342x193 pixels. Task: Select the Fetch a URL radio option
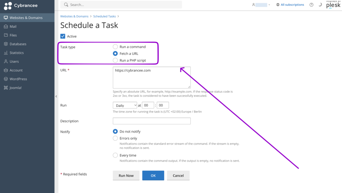coord(115,53)
